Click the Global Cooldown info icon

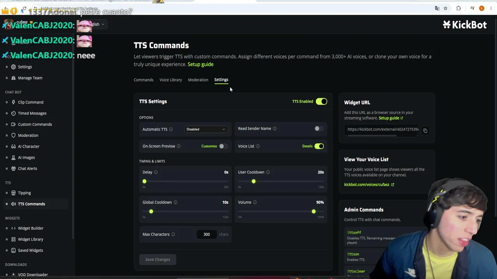[x=176, y=202]
